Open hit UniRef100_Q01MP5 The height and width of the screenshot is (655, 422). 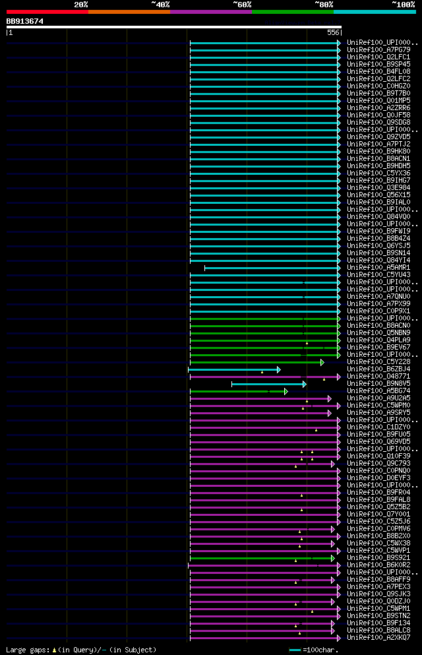click(378, 101)
